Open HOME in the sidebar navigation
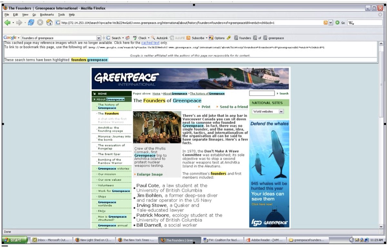This screenshot has height=247, width=387. tap(112, 94)
